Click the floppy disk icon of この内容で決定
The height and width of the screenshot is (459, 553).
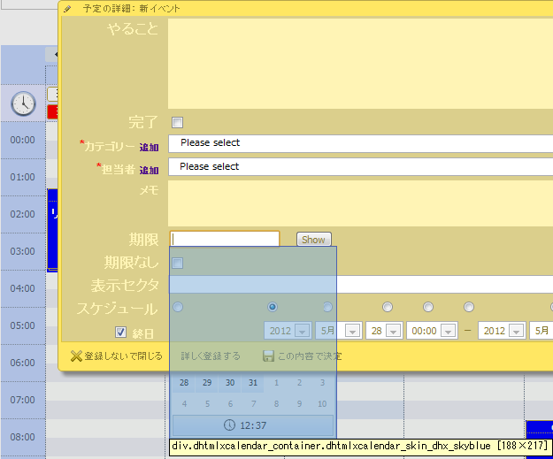pyautogui.click(x=269, y=356)
